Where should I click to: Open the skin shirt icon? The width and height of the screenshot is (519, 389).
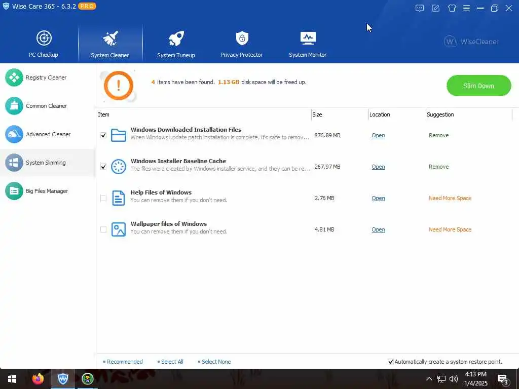(x=452, y=8)
